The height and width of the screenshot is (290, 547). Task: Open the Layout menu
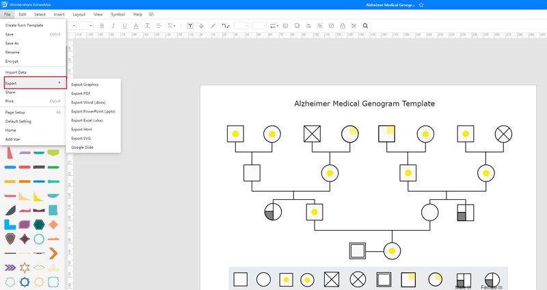(79, 14)
